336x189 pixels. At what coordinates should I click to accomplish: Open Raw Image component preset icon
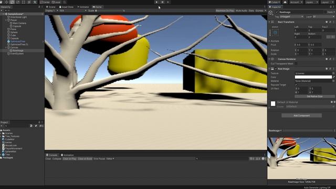click(330, 69)
